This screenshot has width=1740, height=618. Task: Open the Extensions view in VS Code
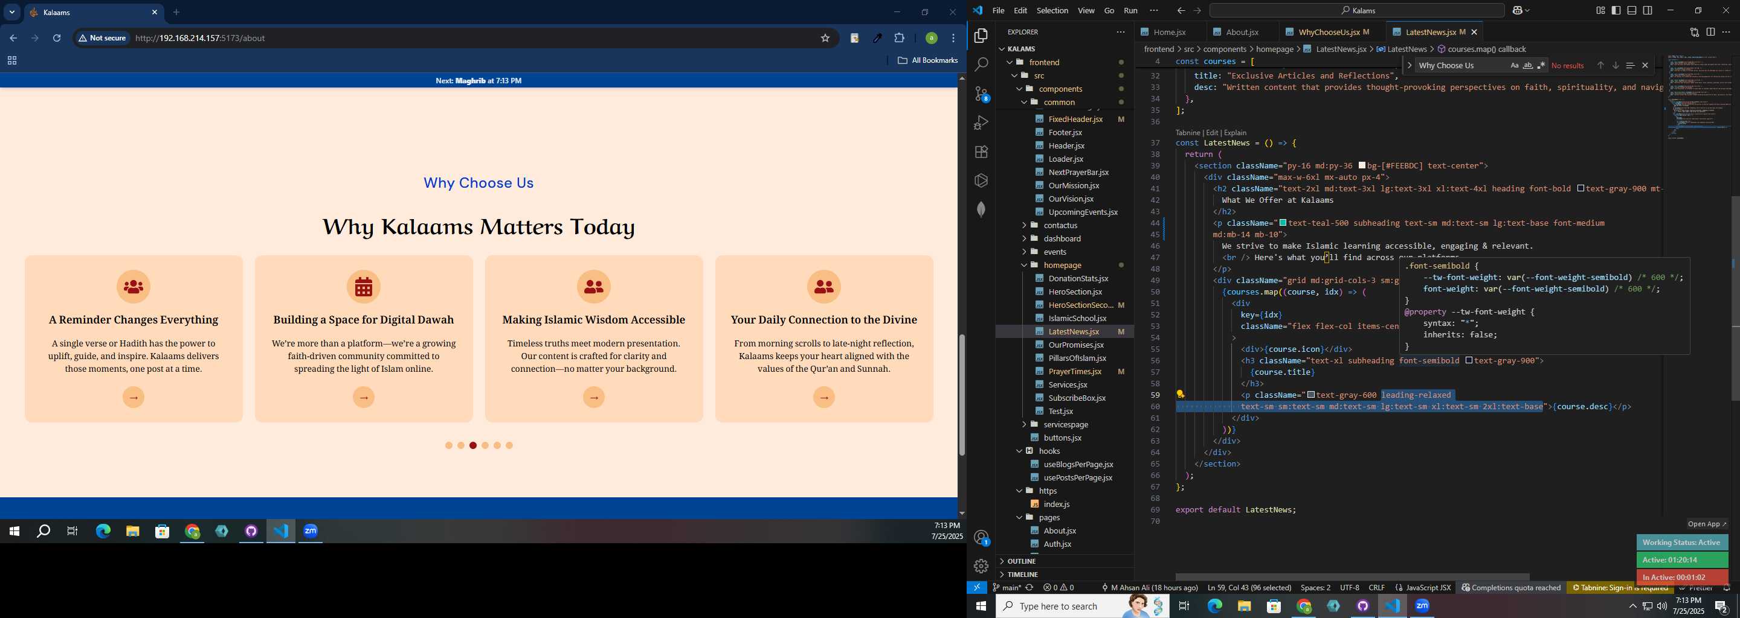pos(981,152)
